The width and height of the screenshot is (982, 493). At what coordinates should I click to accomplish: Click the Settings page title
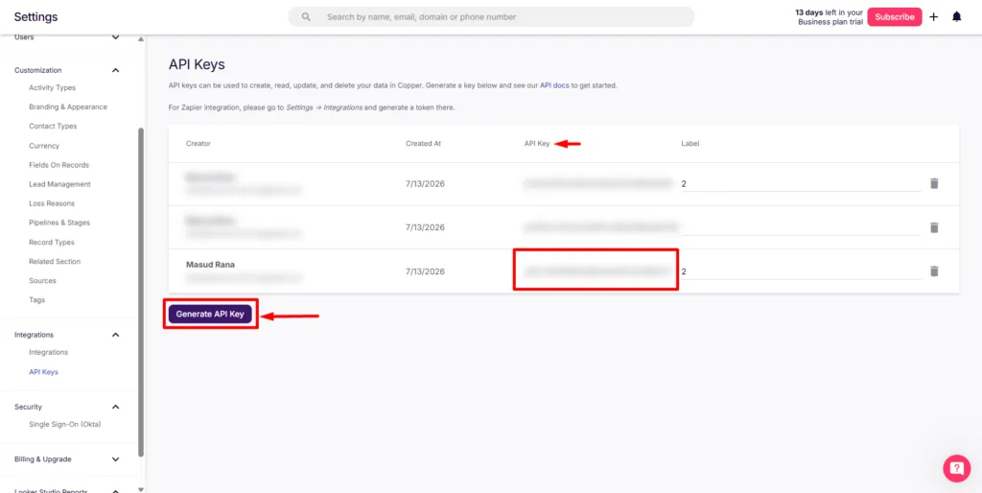35,17
